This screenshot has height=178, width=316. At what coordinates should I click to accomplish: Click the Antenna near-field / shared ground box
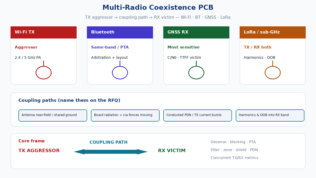click(x=53, y=116)
